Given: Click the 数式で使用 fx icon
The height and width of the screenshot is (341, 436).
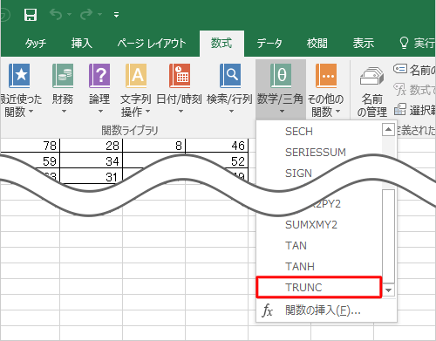Looking at the screenshot, I should tap(400, 90).
